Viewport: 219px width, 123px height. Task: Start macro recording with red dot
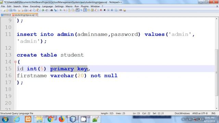101,10
